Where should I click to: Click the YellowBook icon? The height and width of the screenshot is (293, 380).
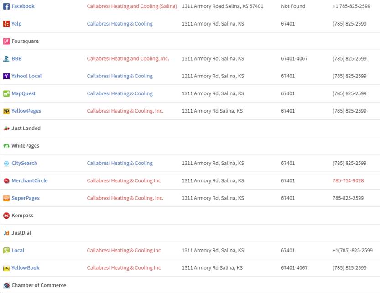pos(6,268)
